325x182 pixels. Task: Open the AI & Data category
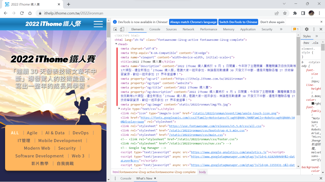coord(55,133)
